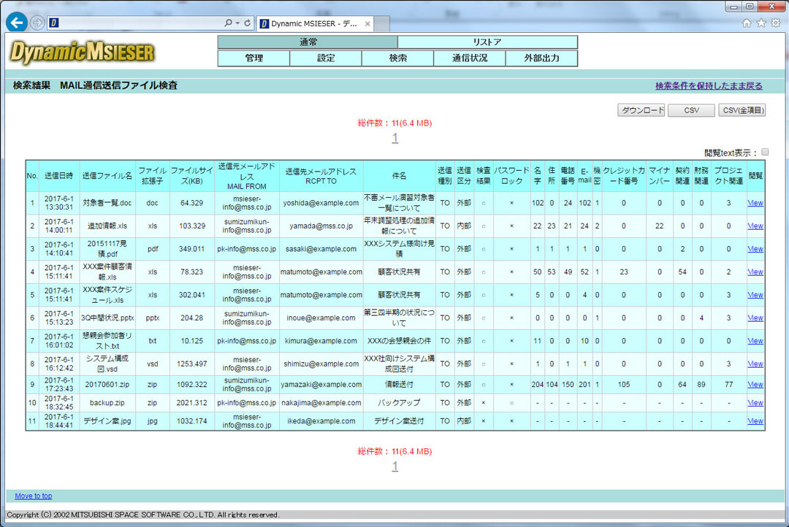Open View link for 懇親会参加者リスト.txt row
This screenshot has width=789, height=527.
point(755,341)
